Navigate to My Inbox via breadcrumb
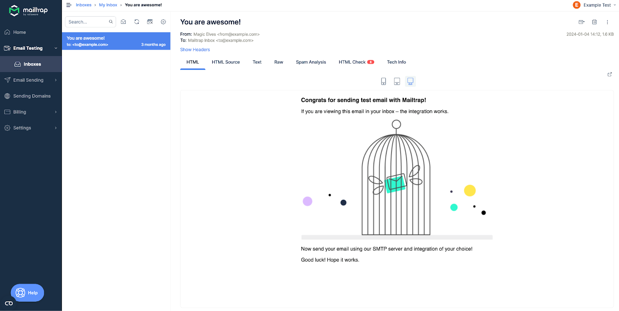 tap(108, 5)
